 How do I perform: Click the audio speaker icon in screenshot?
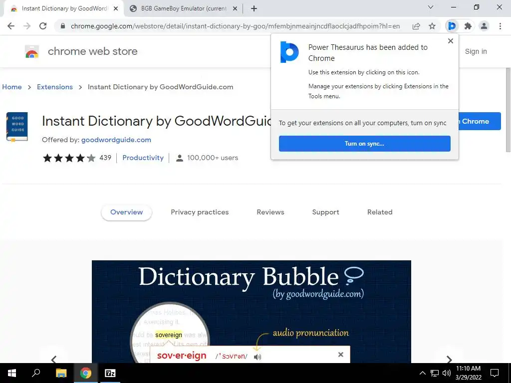[257, 357]
